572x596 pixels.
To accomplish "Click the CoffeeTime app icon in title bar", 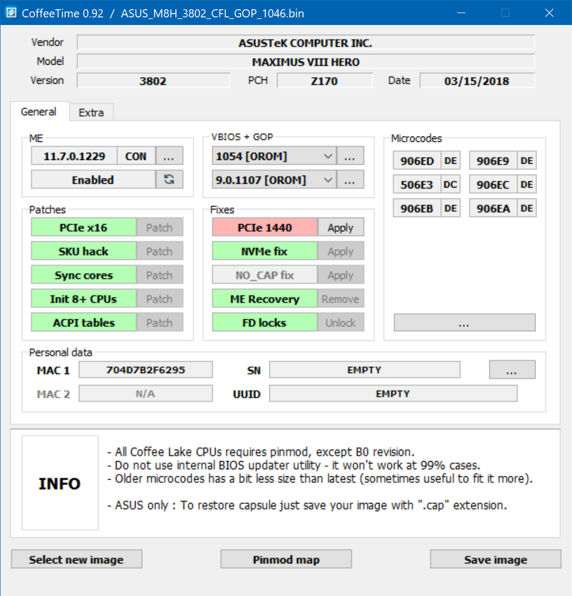I will click(11, 13).
